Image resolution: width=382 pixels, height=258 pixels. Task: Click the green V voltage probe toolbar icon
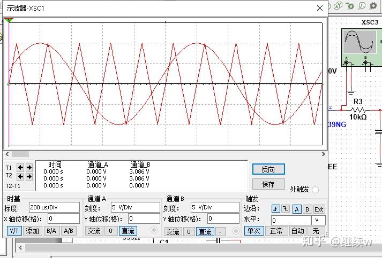coord(350,6)
